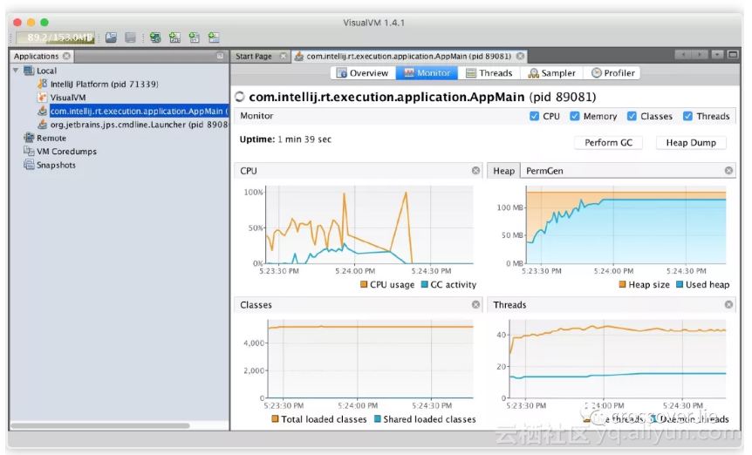Click the Snapshots icon

[29, 165]
